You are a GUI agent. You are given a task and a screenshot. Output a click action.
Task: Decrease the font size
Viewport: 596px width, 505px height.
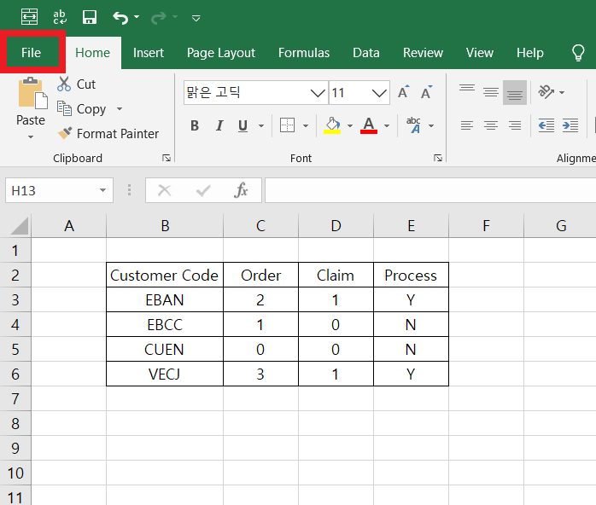(426, 92)
